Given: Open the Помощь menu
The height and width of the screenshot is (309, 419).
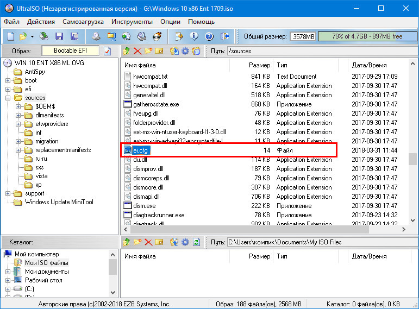Looking at the screenshot, I should tap(201, 22).
